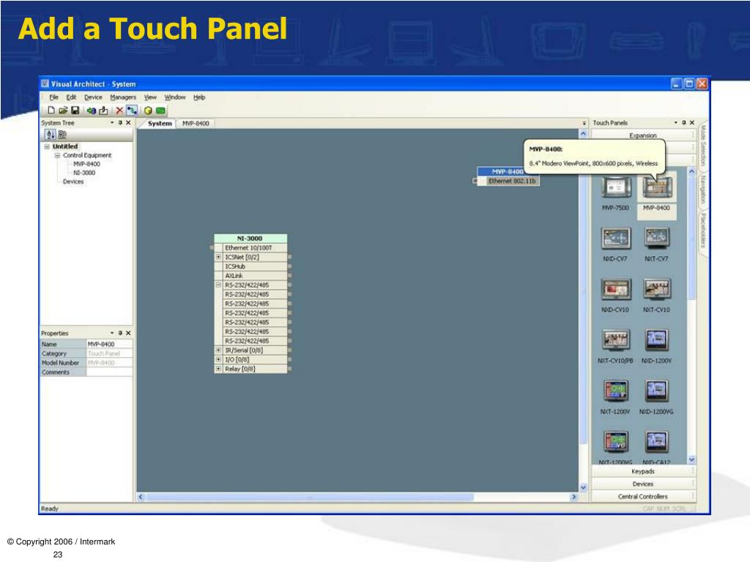Screen dimensions: 750x562
Task: Choose the NXT-CV10 touch panel
Action: (657, 289)
